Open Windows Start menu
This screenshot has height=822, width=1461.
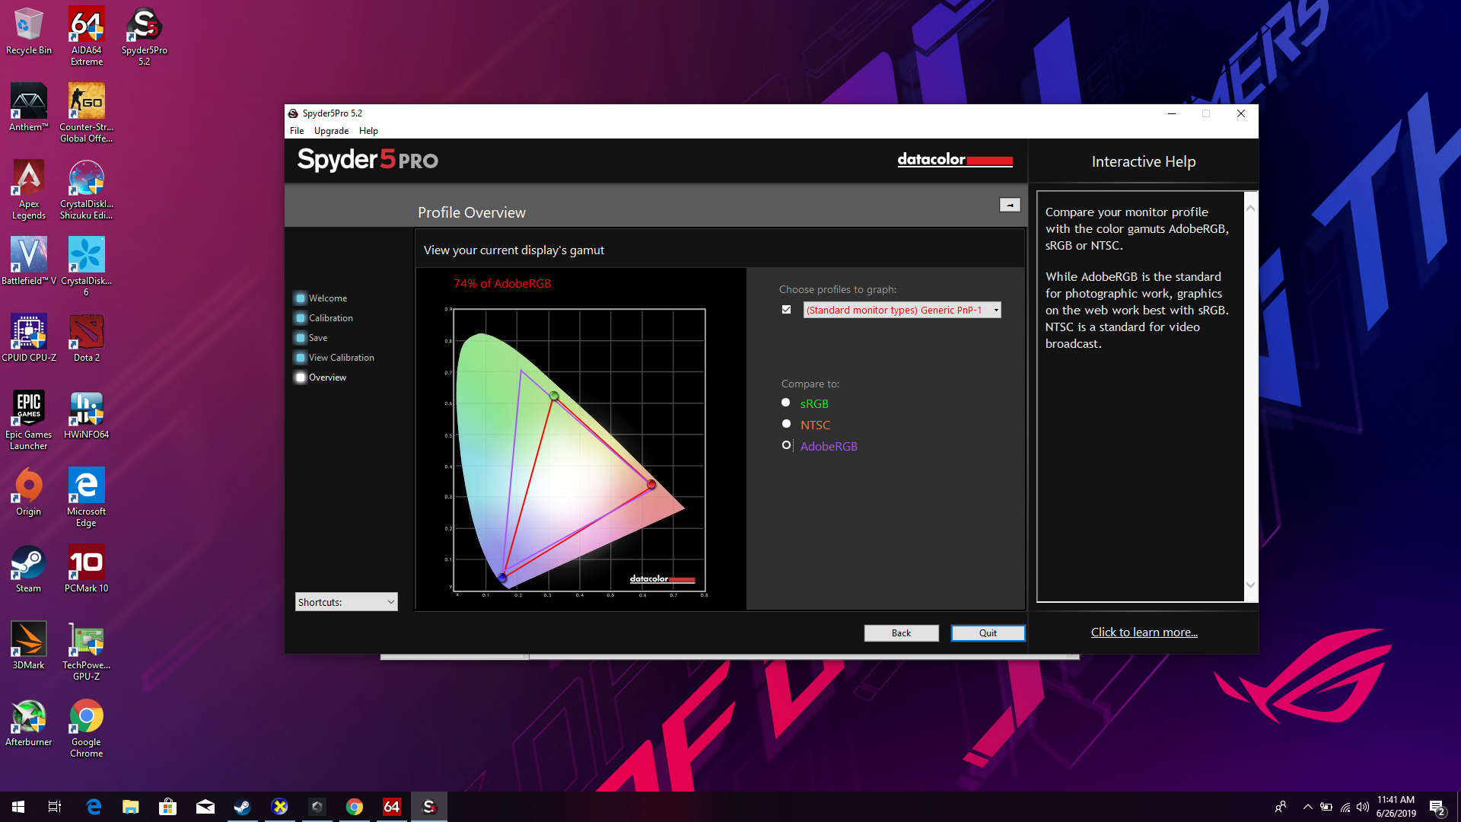tap(18, 807)
